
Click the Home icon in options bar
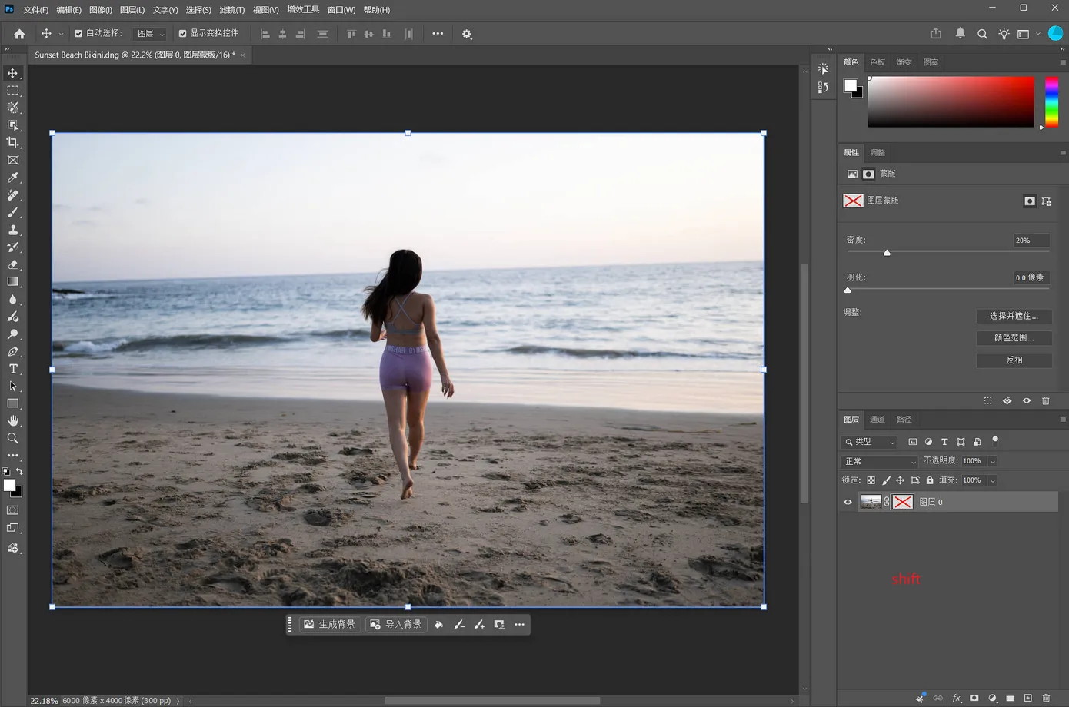[19, 34]
